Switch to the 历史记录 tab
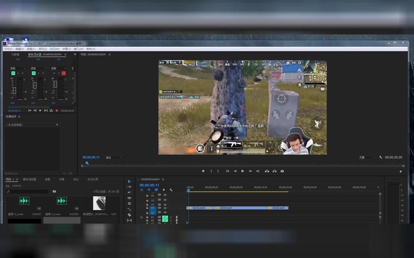 93,179
